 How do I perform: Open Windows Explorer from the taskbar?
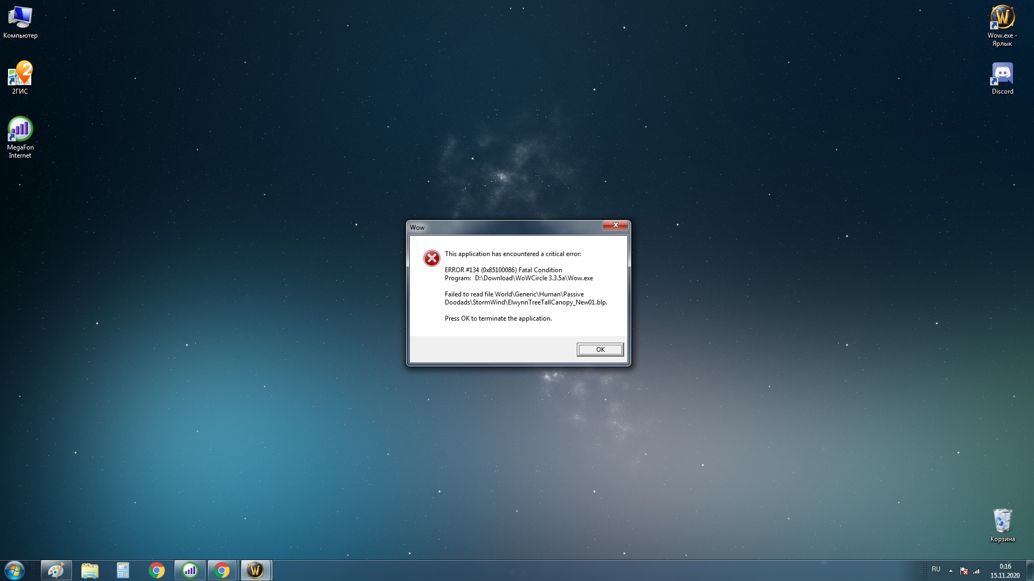(89, 570)
